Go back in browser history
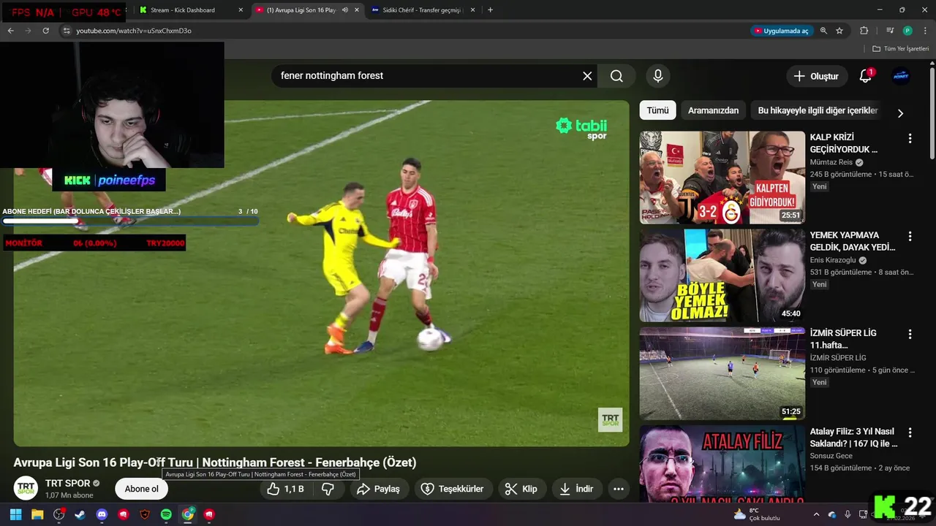936x526 pixels. pyautogui.click(x=10, y=31)
